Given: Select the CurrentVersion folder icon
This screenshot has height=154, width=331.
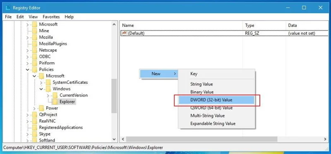Looking at the screenshot, I should coord(55,95).
